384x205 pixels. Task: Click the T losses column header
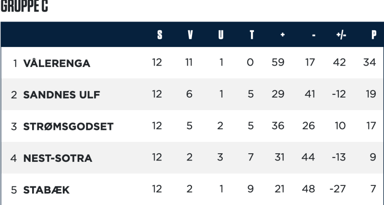pos(252,34)
